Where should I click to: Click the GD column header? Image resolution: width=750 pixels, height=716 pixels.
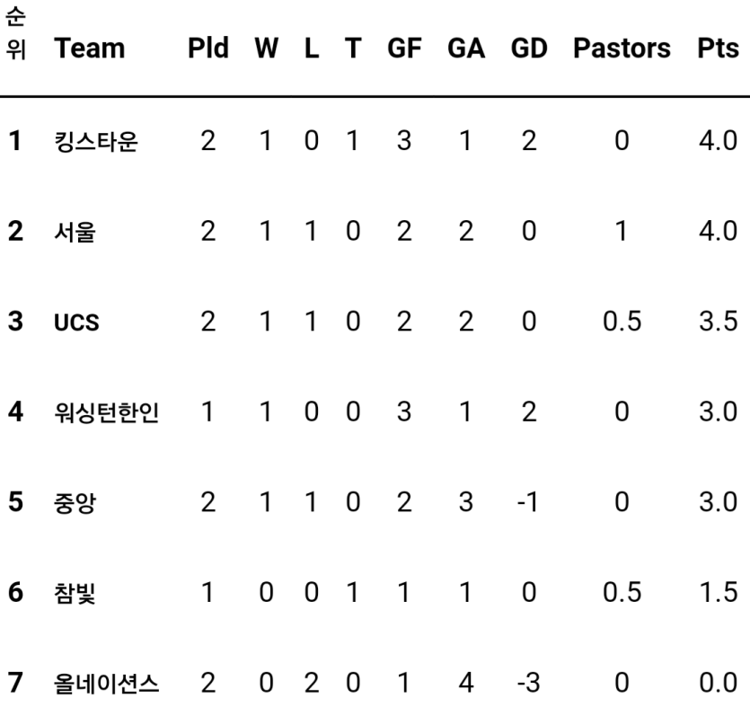pyautogui.click(x=529, y=49)
